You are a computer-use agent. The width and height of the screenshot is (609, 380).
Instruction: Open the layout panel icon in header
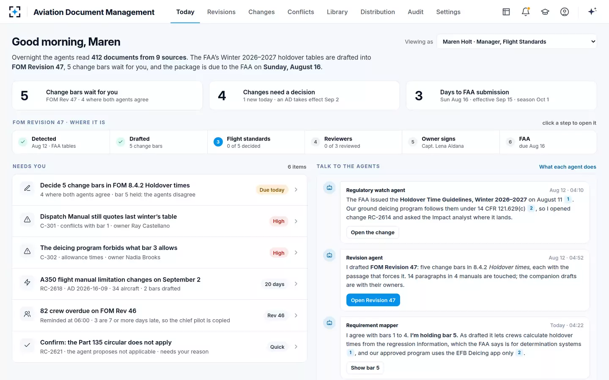(x=506, y=12)
